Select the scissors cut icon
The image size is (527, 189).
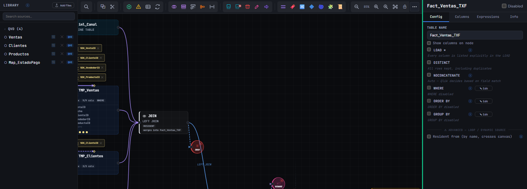click(x=112, y=7)
